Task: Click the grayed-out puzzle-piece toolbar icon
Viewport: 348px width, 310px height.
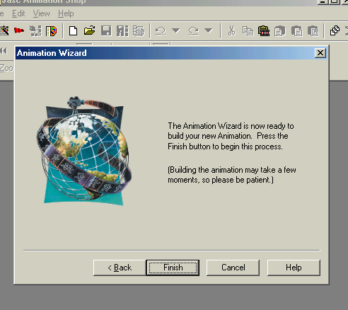Action: (35, 31)
